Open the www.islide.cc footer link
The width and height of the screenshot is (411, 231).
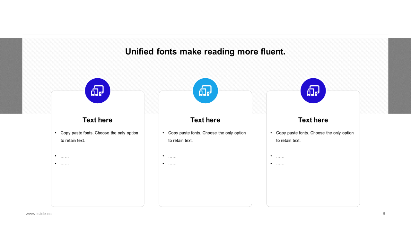39,214
